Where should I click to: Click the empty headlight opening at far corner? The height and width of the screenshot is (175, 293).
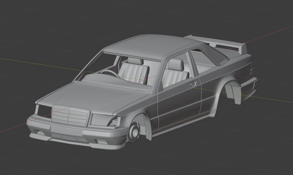42,110
